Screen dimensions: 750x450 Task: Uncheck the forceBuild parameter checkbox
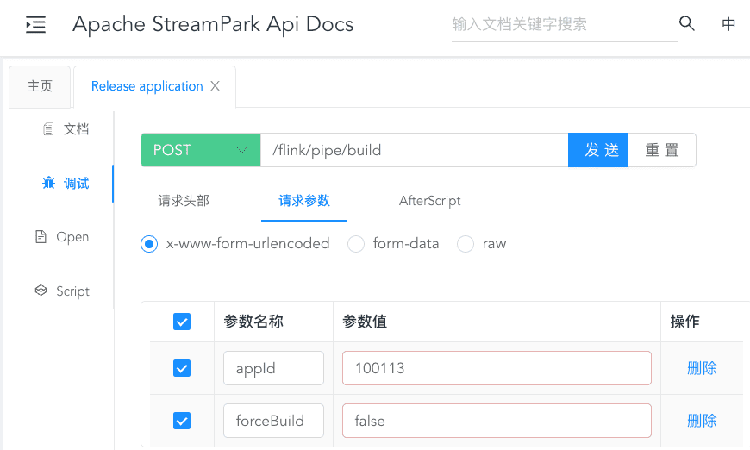click(x=182, y=421)
